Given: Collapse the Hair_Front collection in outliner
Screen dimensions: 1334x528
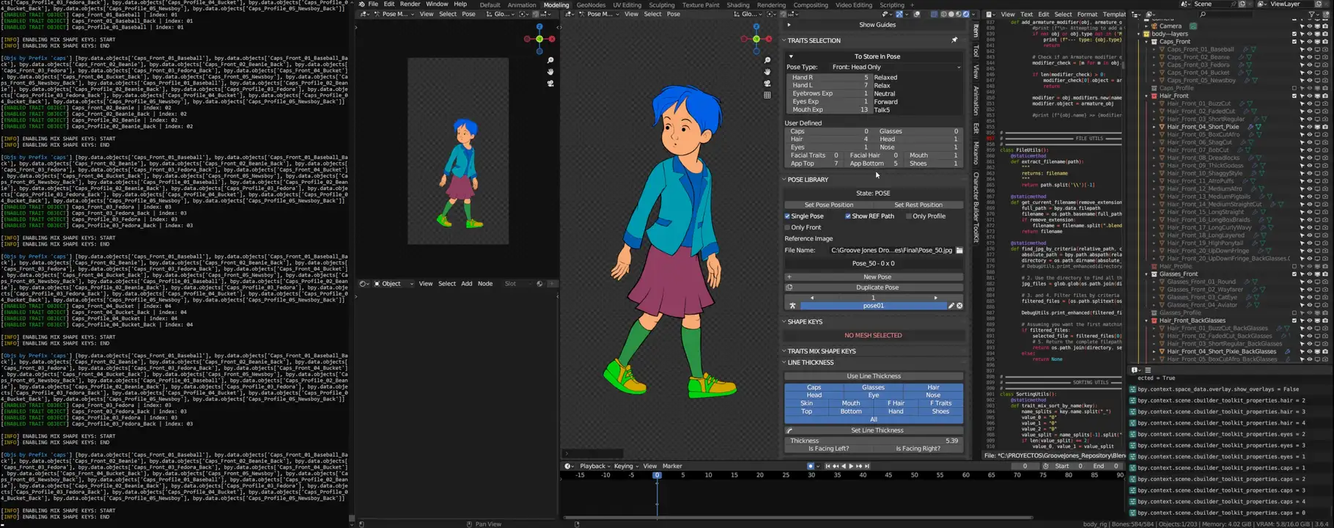Looking at the screenshot, I should pyautogui.click(x=1147, y=96).
